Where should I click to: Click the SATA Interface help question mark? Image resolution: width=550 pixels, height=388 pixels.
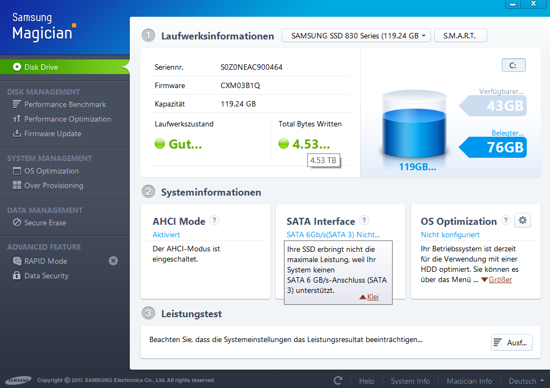[364, 220]
